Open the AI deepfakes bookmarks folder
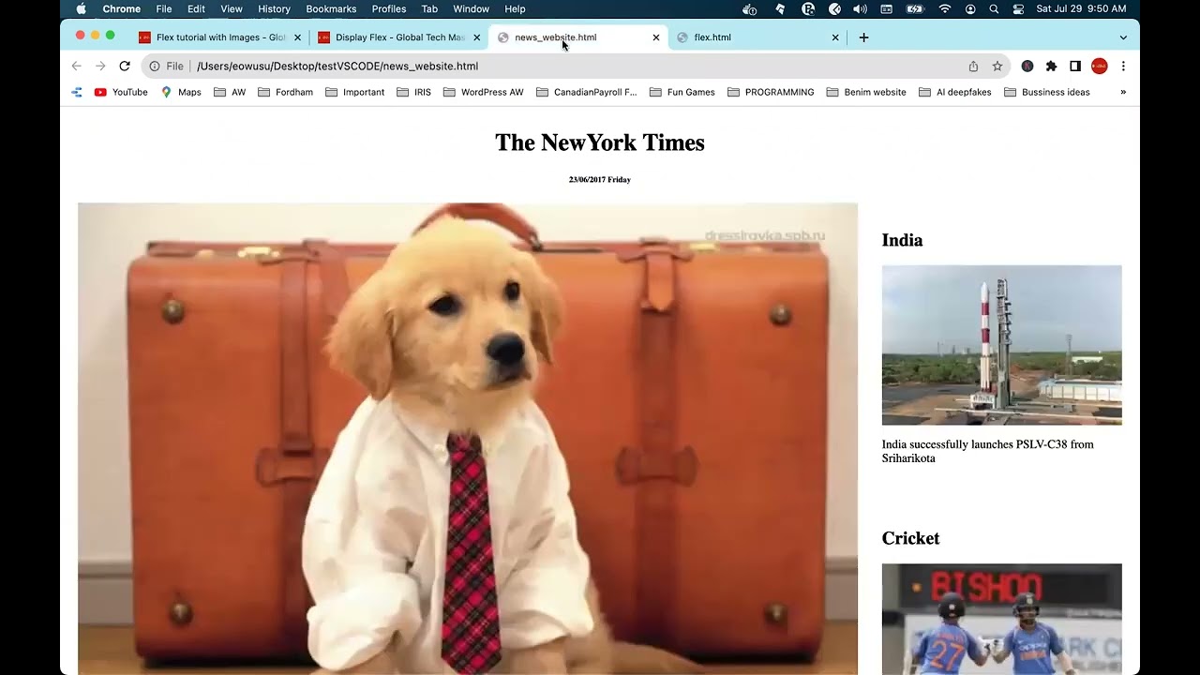The width and height of the screenshot is (1200, 675). (954, 92)
